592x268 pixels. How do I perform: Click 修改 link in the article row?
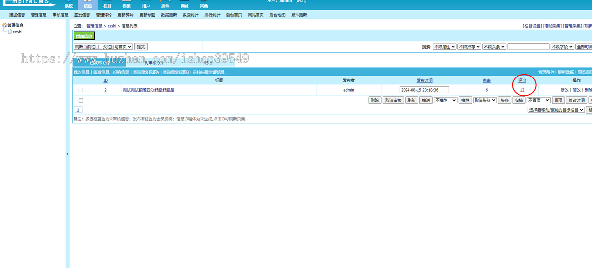(x=564, y=90)
